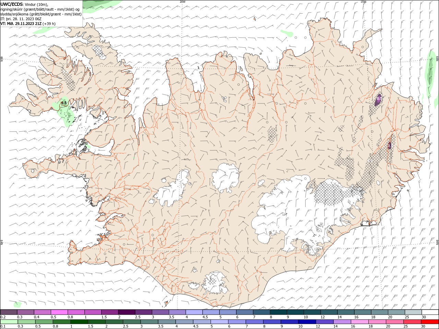Click the red-pink 25 swatch in lower legend row

412,322
